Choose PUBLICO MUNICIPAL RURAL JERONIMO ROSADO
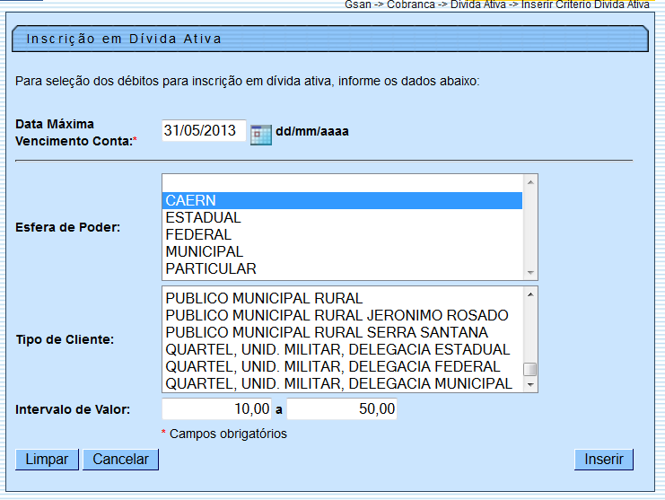Image resolution: width=665 pixels, height=500 pixels. (x=341, y=316)
